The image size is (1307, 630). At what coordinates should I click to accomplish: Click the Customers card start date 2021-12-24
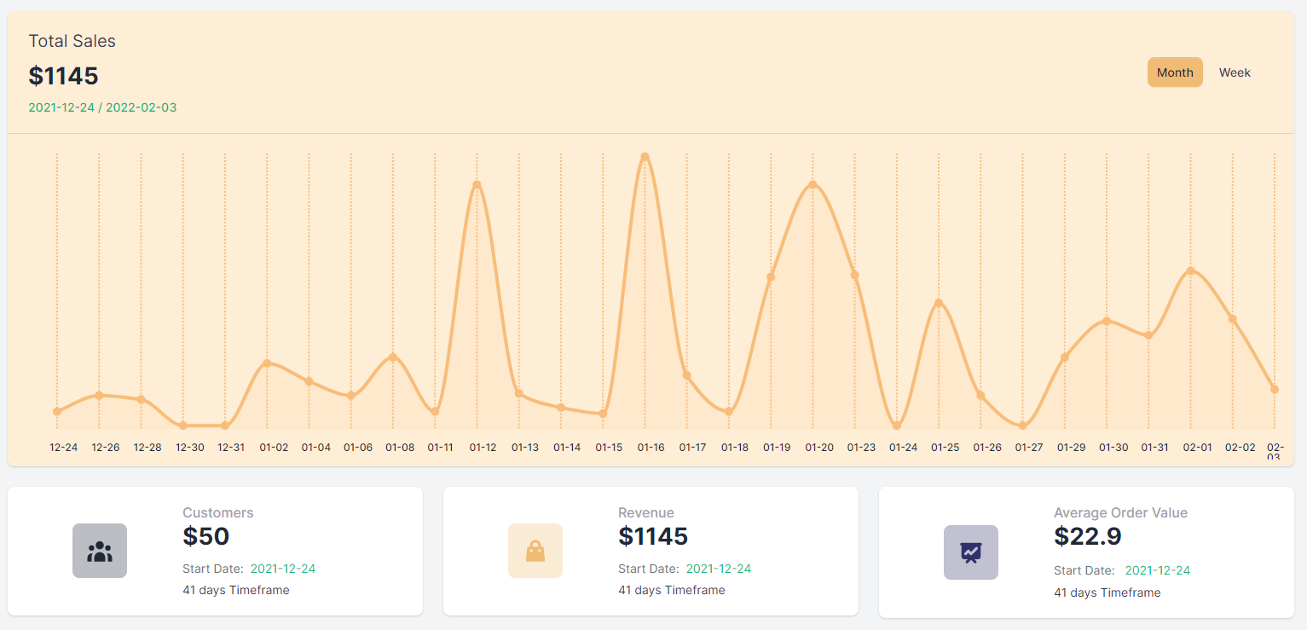click(283, 569)
